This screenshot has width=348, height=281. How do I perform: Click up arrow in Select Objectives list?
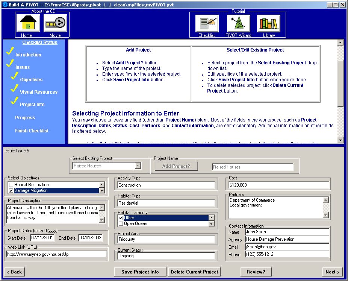[101, 185]
